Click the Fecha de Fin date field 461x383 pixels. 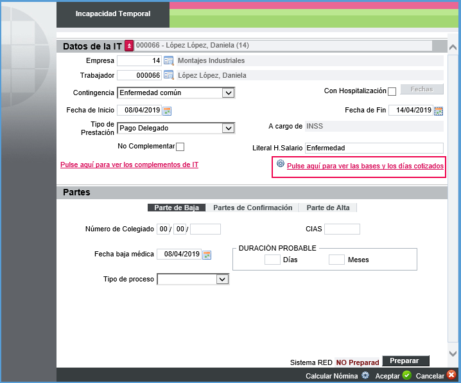[x=411, y=111]
